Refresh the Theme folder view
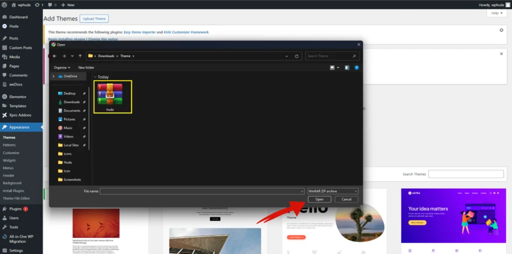The height and width of the screenshot is (254, 512). point(296,56)
